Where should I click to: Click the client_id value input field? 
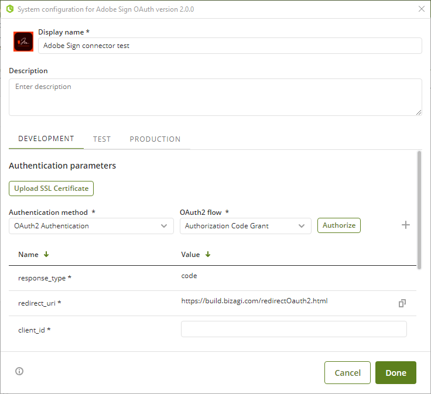point(294,329)
